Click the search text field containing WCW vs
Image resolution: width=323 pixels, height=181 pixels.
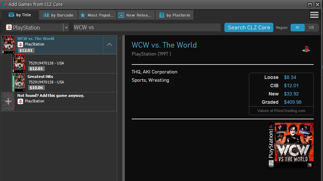click(x=147, y=28)
